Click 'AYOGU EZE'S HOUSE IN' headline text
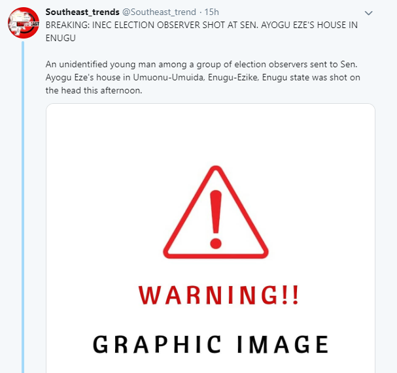Image resolution: width=397 pixels, height=373 pixels. click(x=309, y=25)
